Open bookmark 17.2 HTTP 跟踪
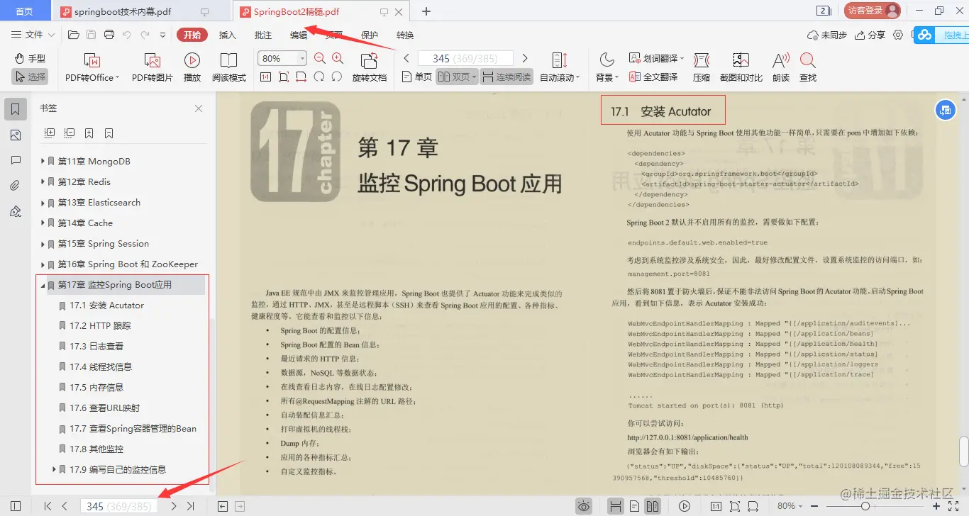This screenshot has height=516, width=969. 100,326
